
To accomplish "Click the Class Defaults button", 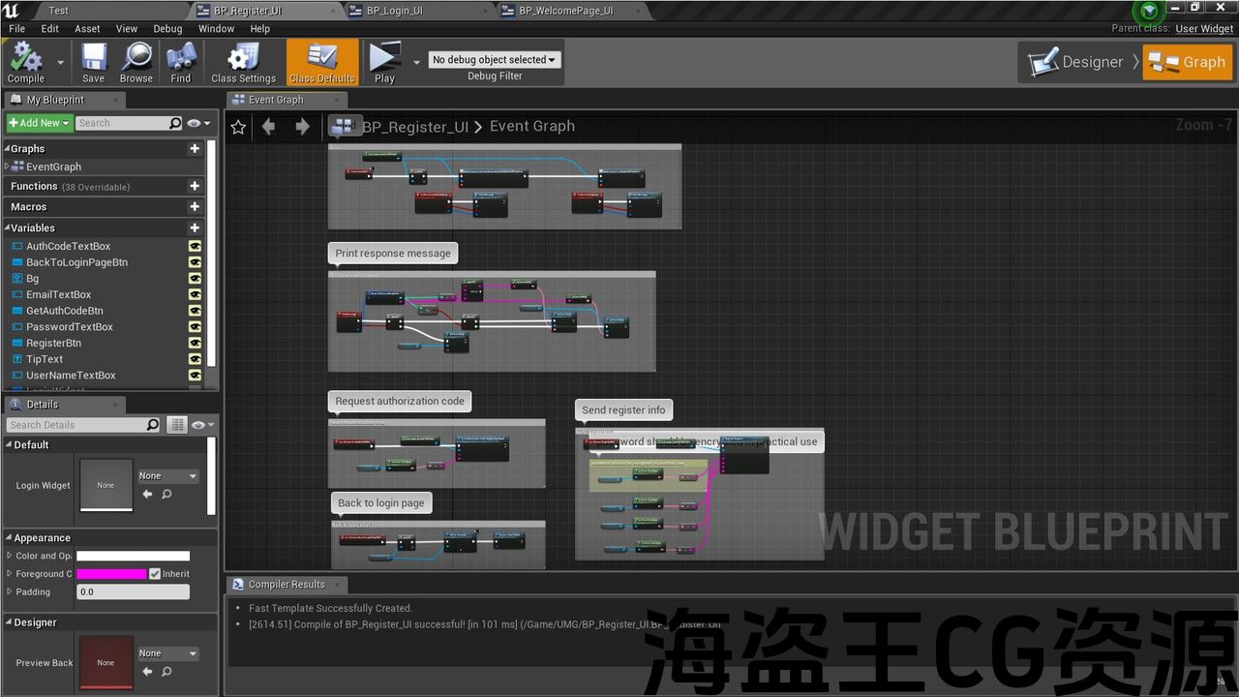I will pos(322,62).
